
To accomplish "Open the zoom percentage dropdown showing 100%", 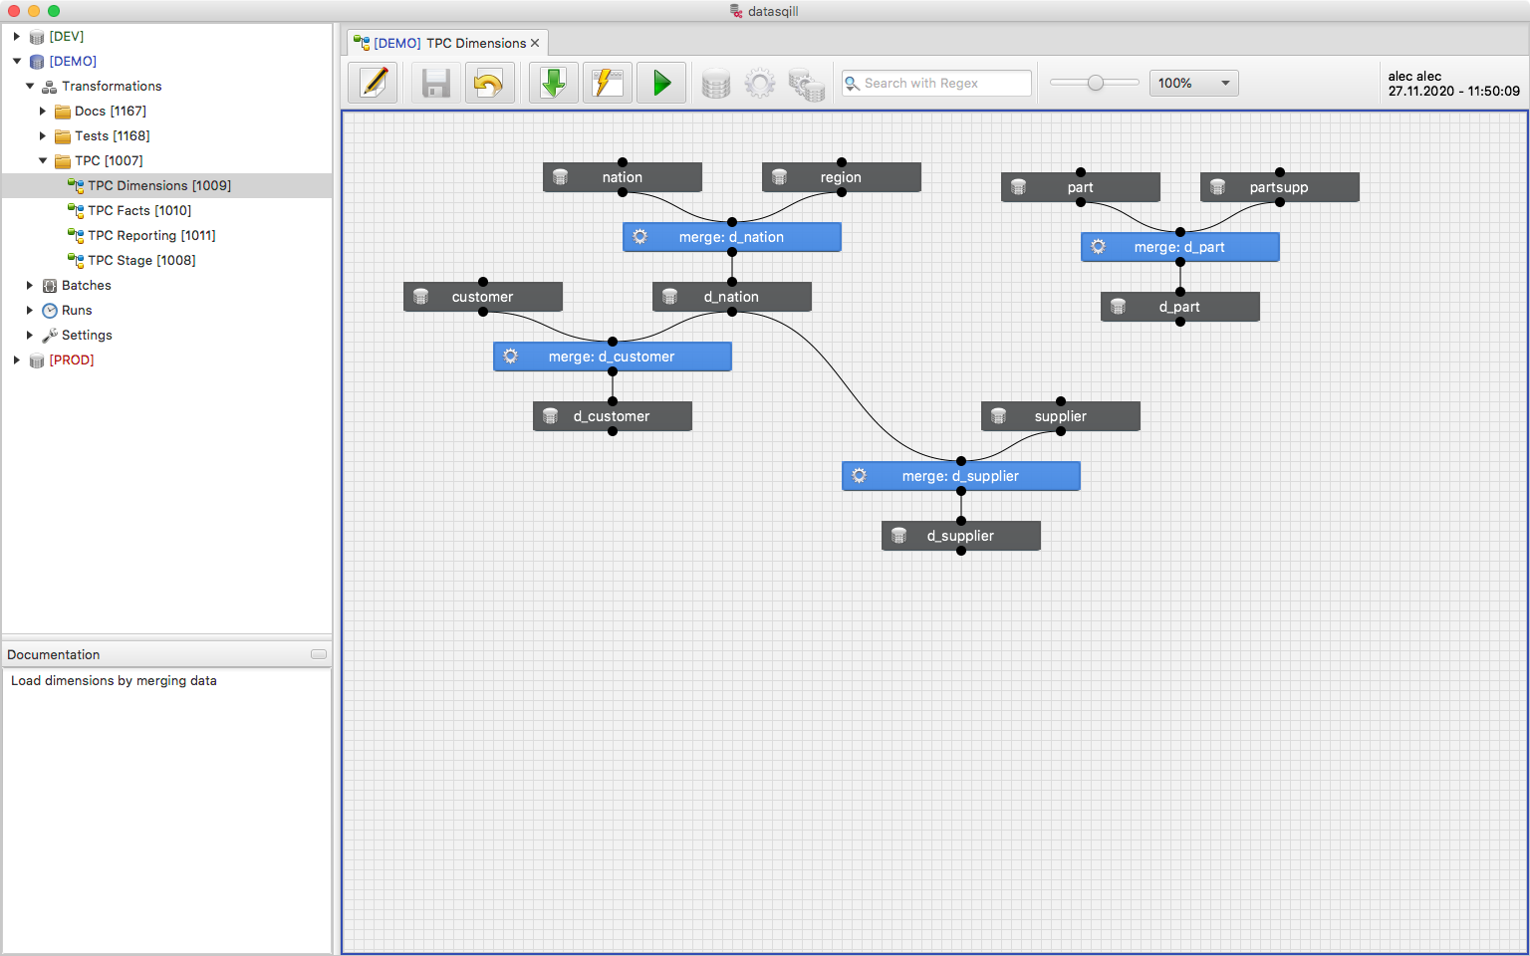I will tap(1193, 83).
